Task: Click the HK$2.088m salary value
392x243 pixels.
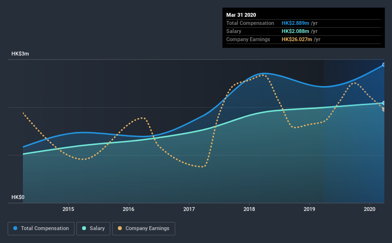Action: coord(295,31)
